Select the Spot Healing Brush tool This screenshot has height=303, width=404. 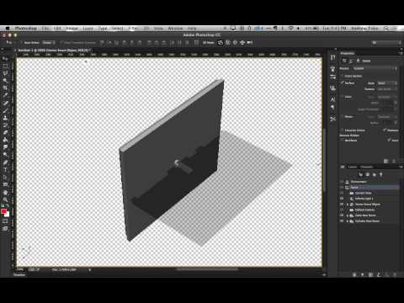(5, 103)
